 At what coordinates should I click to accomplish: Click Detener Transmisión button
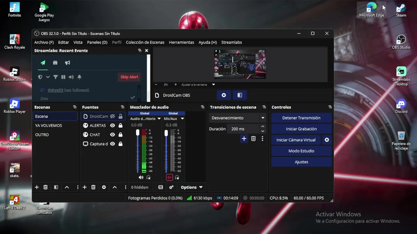[301, 118]
